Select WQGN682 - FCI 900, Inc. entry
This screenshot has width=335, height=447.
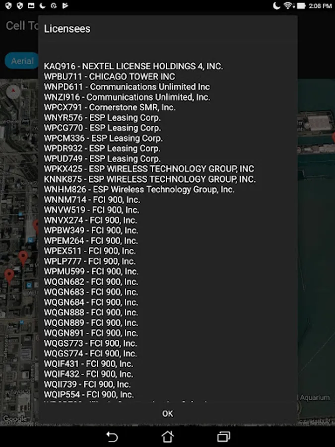[91, 282]
